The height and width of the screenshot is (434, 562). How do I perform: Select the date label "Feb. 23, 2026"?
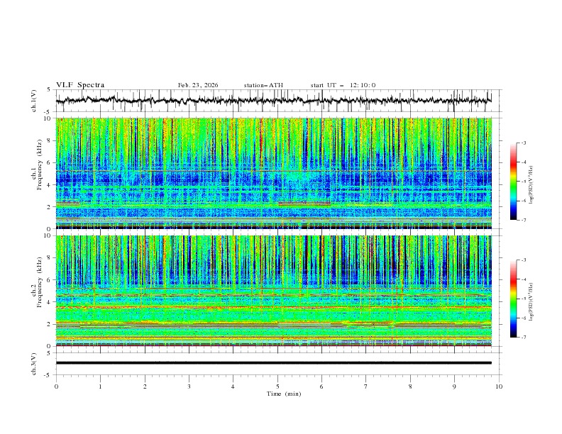[x=198, y=85]
